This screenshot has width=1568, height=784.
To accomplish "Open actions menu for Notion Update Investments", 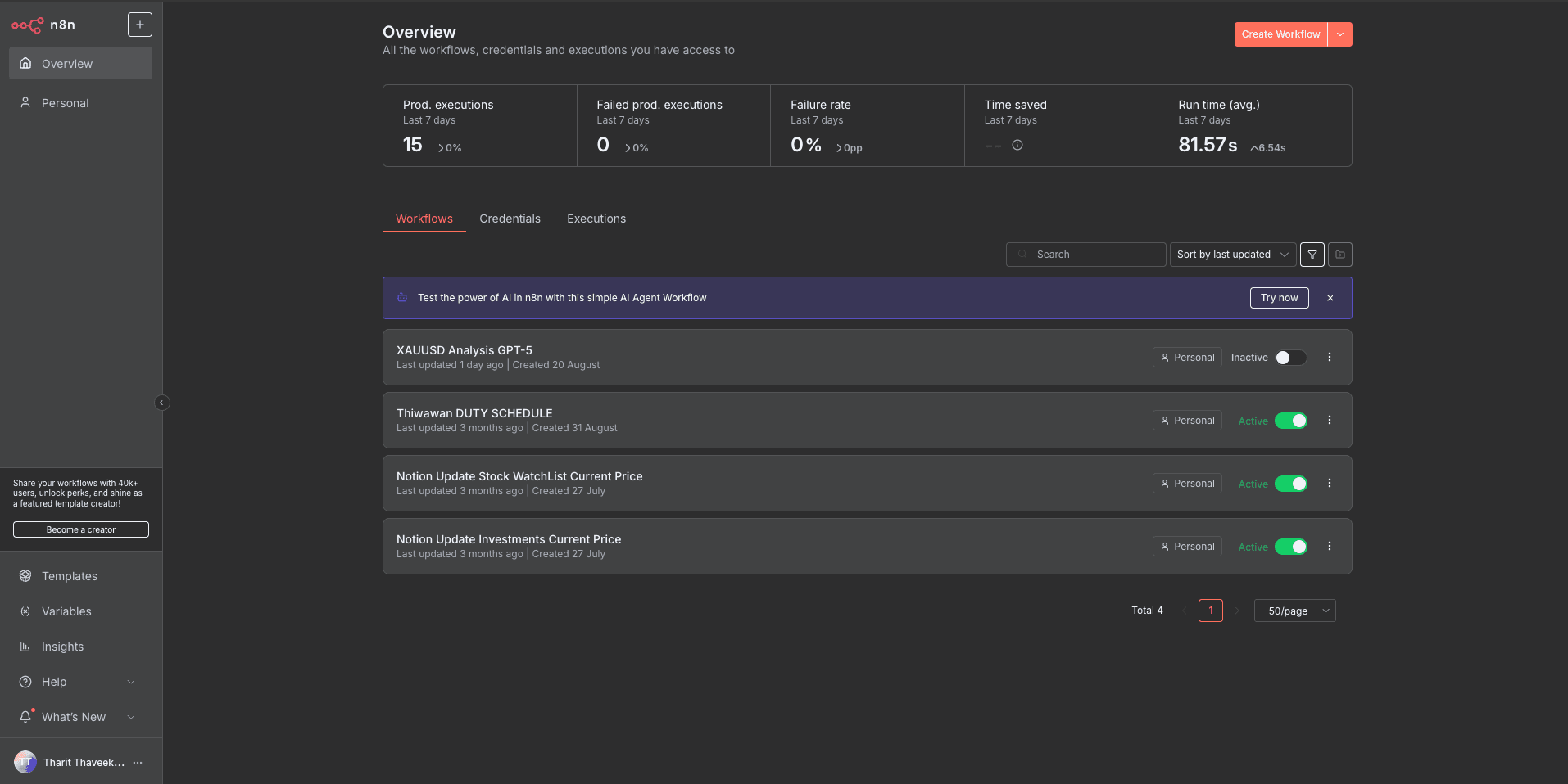I will point(1330,546).
